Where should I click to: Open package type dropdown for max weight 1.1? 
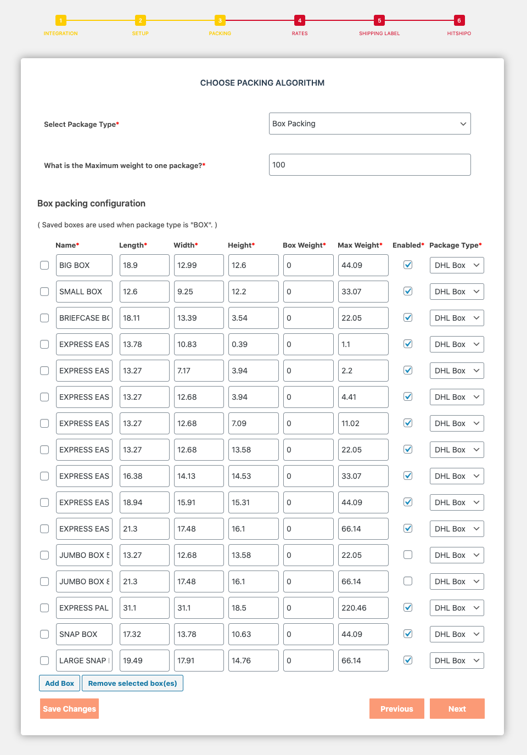[457, 344]
